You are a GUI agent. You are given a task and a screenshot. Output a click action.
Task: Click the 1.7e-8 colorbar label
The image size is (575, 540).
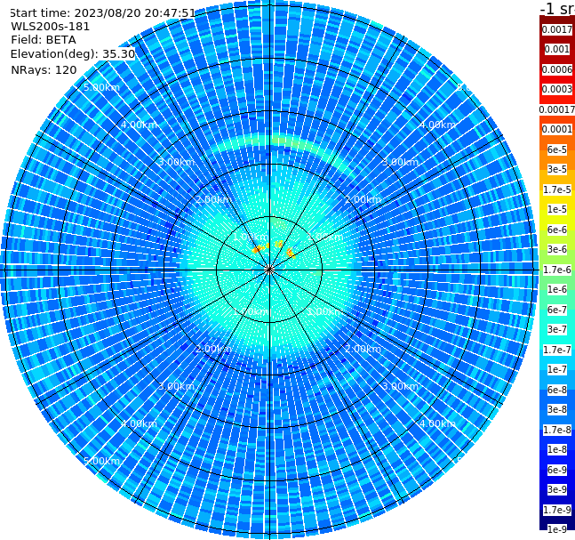(557, 430)
